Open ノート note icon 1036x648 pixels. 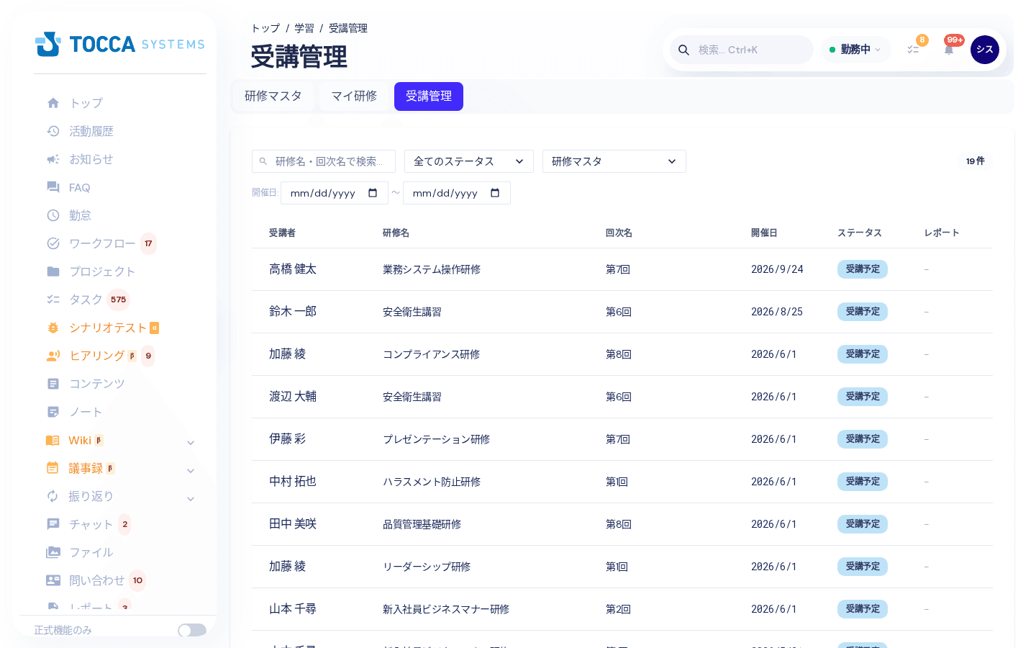coord(53,412)
